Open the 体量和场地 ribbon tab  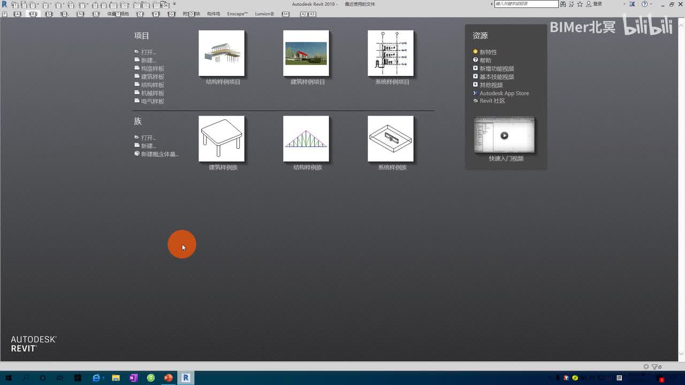[x=118, y=14]
